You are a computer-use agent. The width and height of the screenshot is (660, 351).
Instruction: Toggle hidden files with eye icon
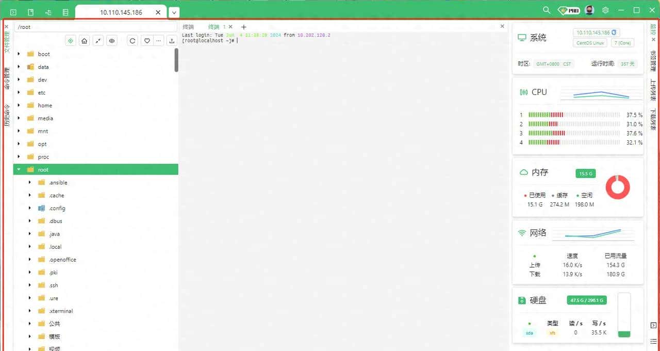pos(111,41)
